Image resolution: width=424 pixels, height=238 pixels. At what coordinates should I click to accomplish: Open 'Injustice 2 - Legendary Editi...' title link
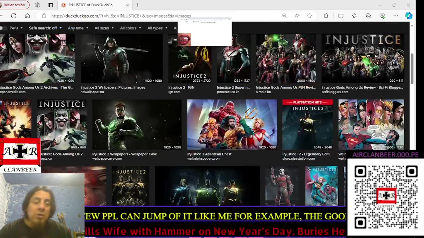pyautogui.click(x=306, y=154)
